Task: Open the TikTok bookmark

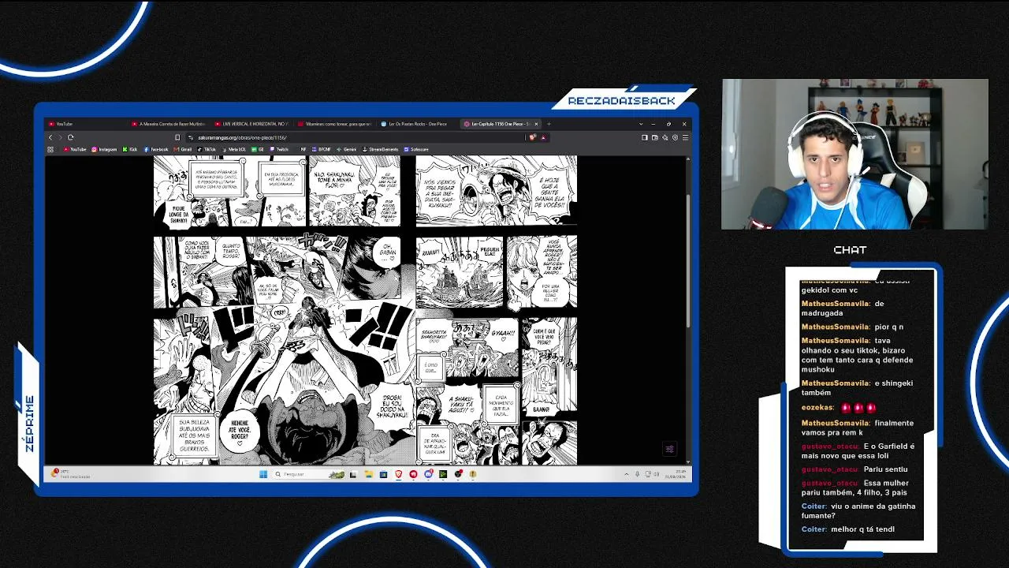Action: pos(207,149)
